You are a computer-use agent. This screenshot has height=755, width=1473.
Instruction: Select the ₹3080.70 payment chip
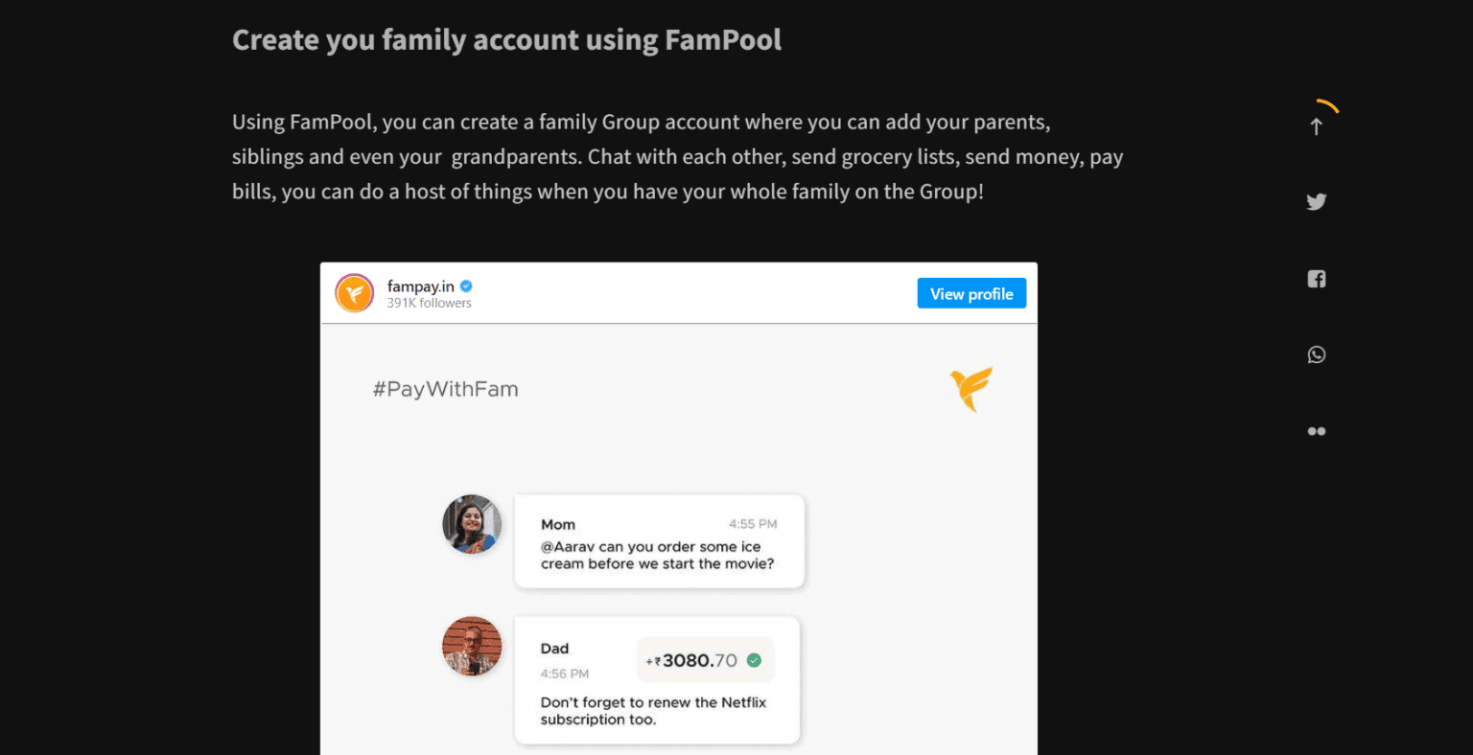705,659
